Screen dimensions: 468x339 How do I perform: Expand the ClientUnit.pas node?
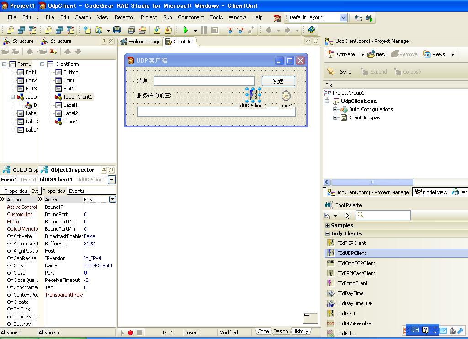coord(335,117)
